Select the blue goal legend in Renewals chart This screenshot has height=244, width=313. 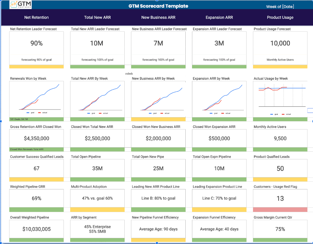click(x=27, y=113)
